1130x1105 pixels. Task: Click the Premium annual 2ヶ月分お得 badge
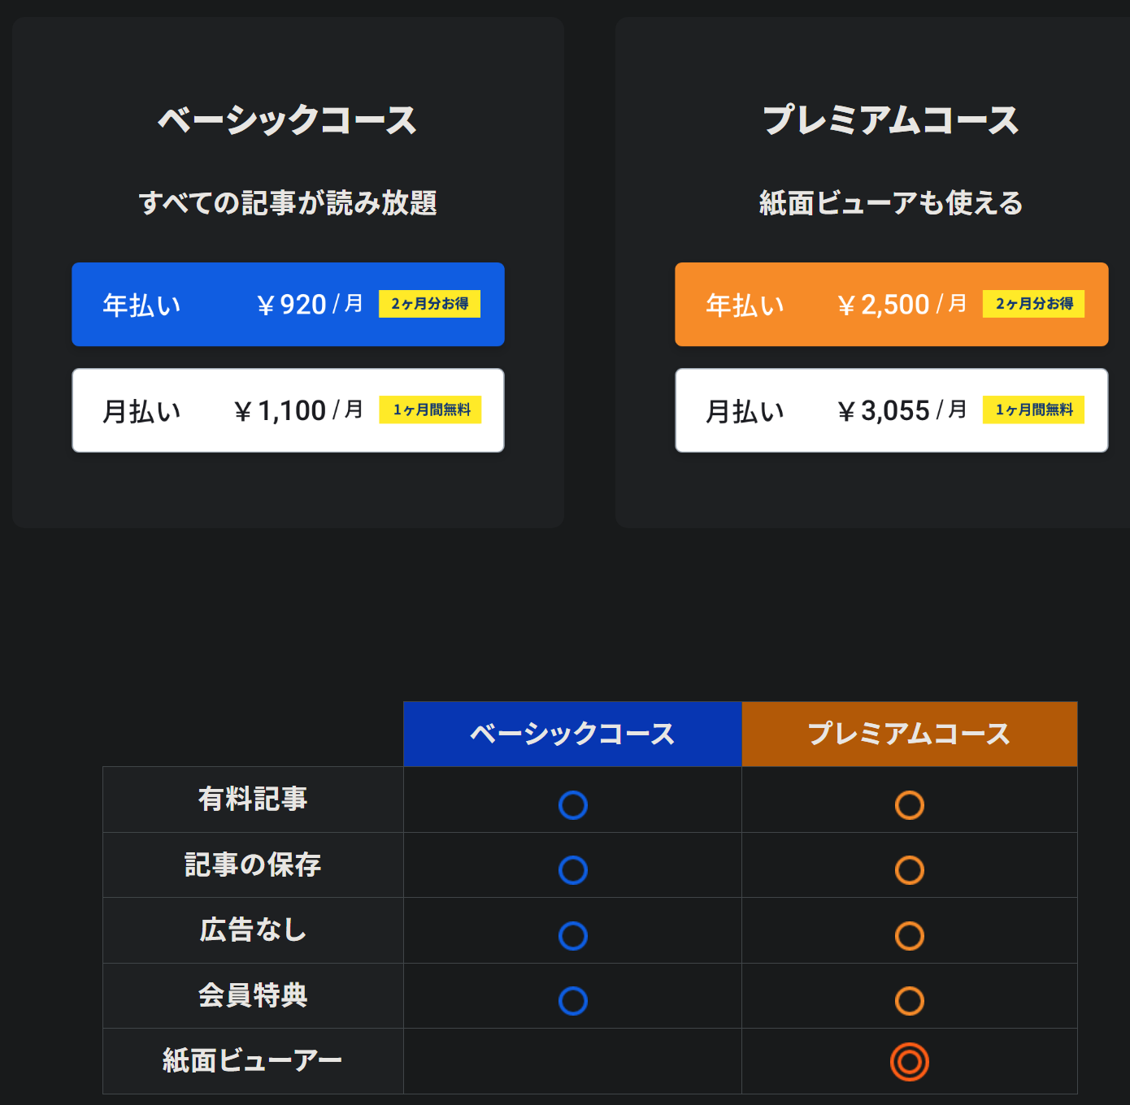click(1033, 304)
